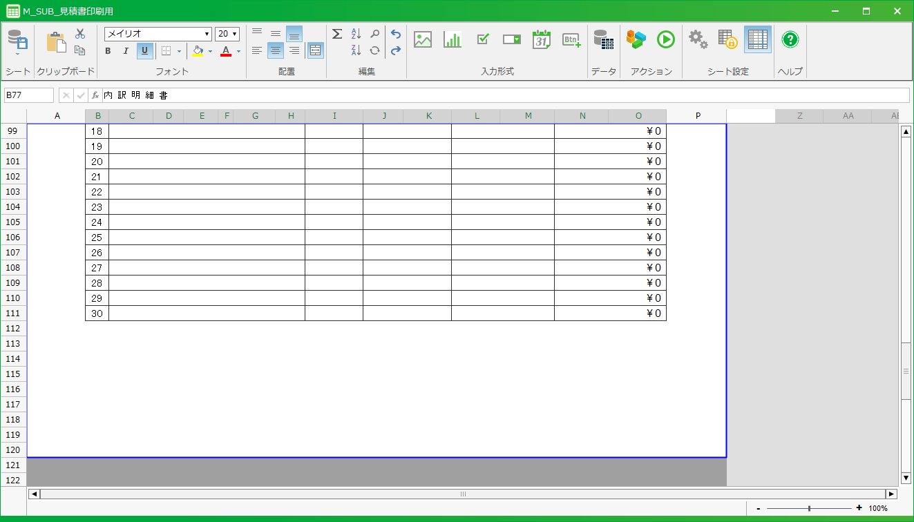Image resolution: width=914 pixels, height=522 pixels.
Task: Expand the fill color dropdown arrow
Action: click(x=210, y=51)
